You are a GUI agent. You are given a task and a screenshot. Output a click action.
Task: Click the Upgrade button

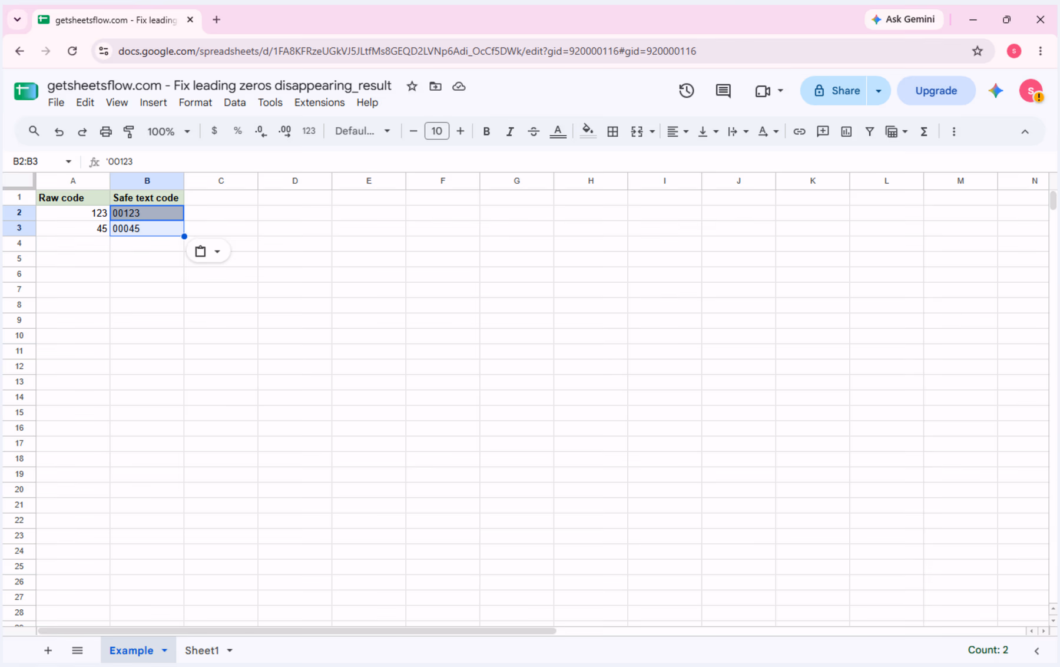coord(936,91)
